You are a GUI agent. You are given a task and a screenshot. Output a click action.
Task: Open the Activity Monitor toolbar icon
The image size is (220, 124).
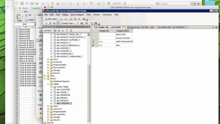coord(84,19)
